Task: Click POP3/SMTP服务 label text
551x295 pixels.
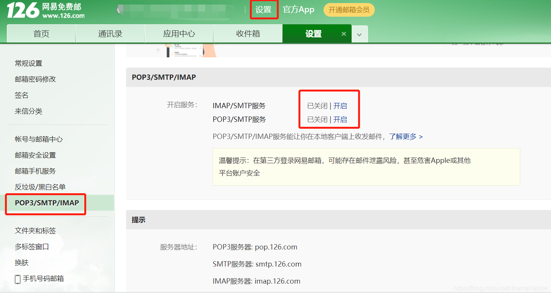Action: coord(239,120)
